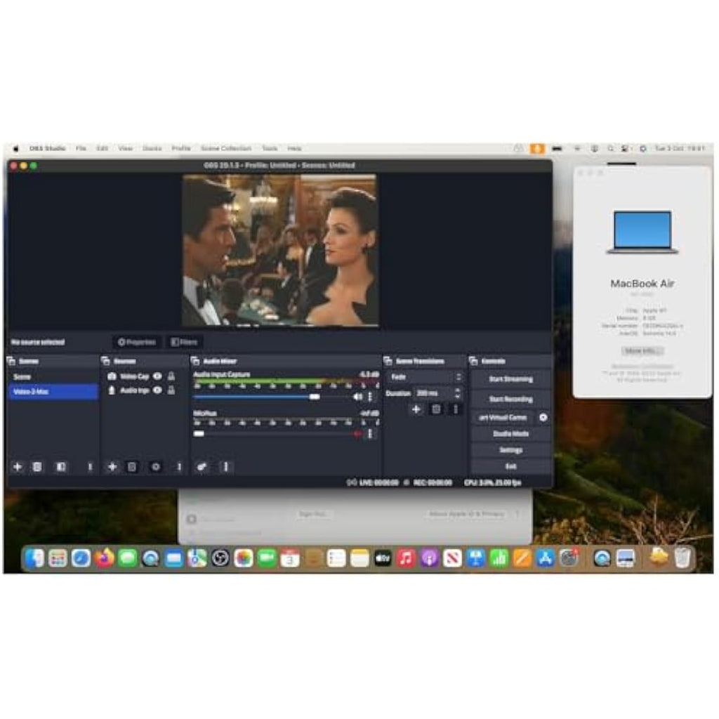
Task: Unmute the Mic/Aux channel
Action: [x=357, y=434]
